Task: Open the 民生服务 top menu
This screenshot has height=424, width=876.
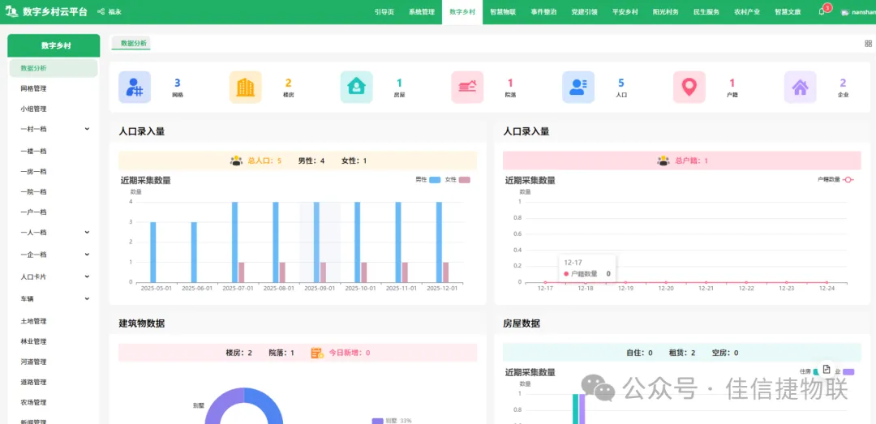Action: point(706,11)
